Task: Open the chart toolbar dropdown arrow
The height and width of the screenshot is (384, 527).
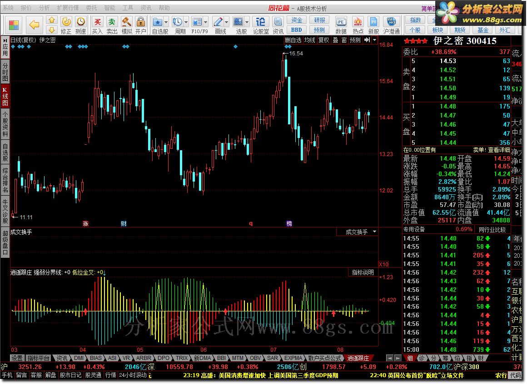Action: coord(374,40)
